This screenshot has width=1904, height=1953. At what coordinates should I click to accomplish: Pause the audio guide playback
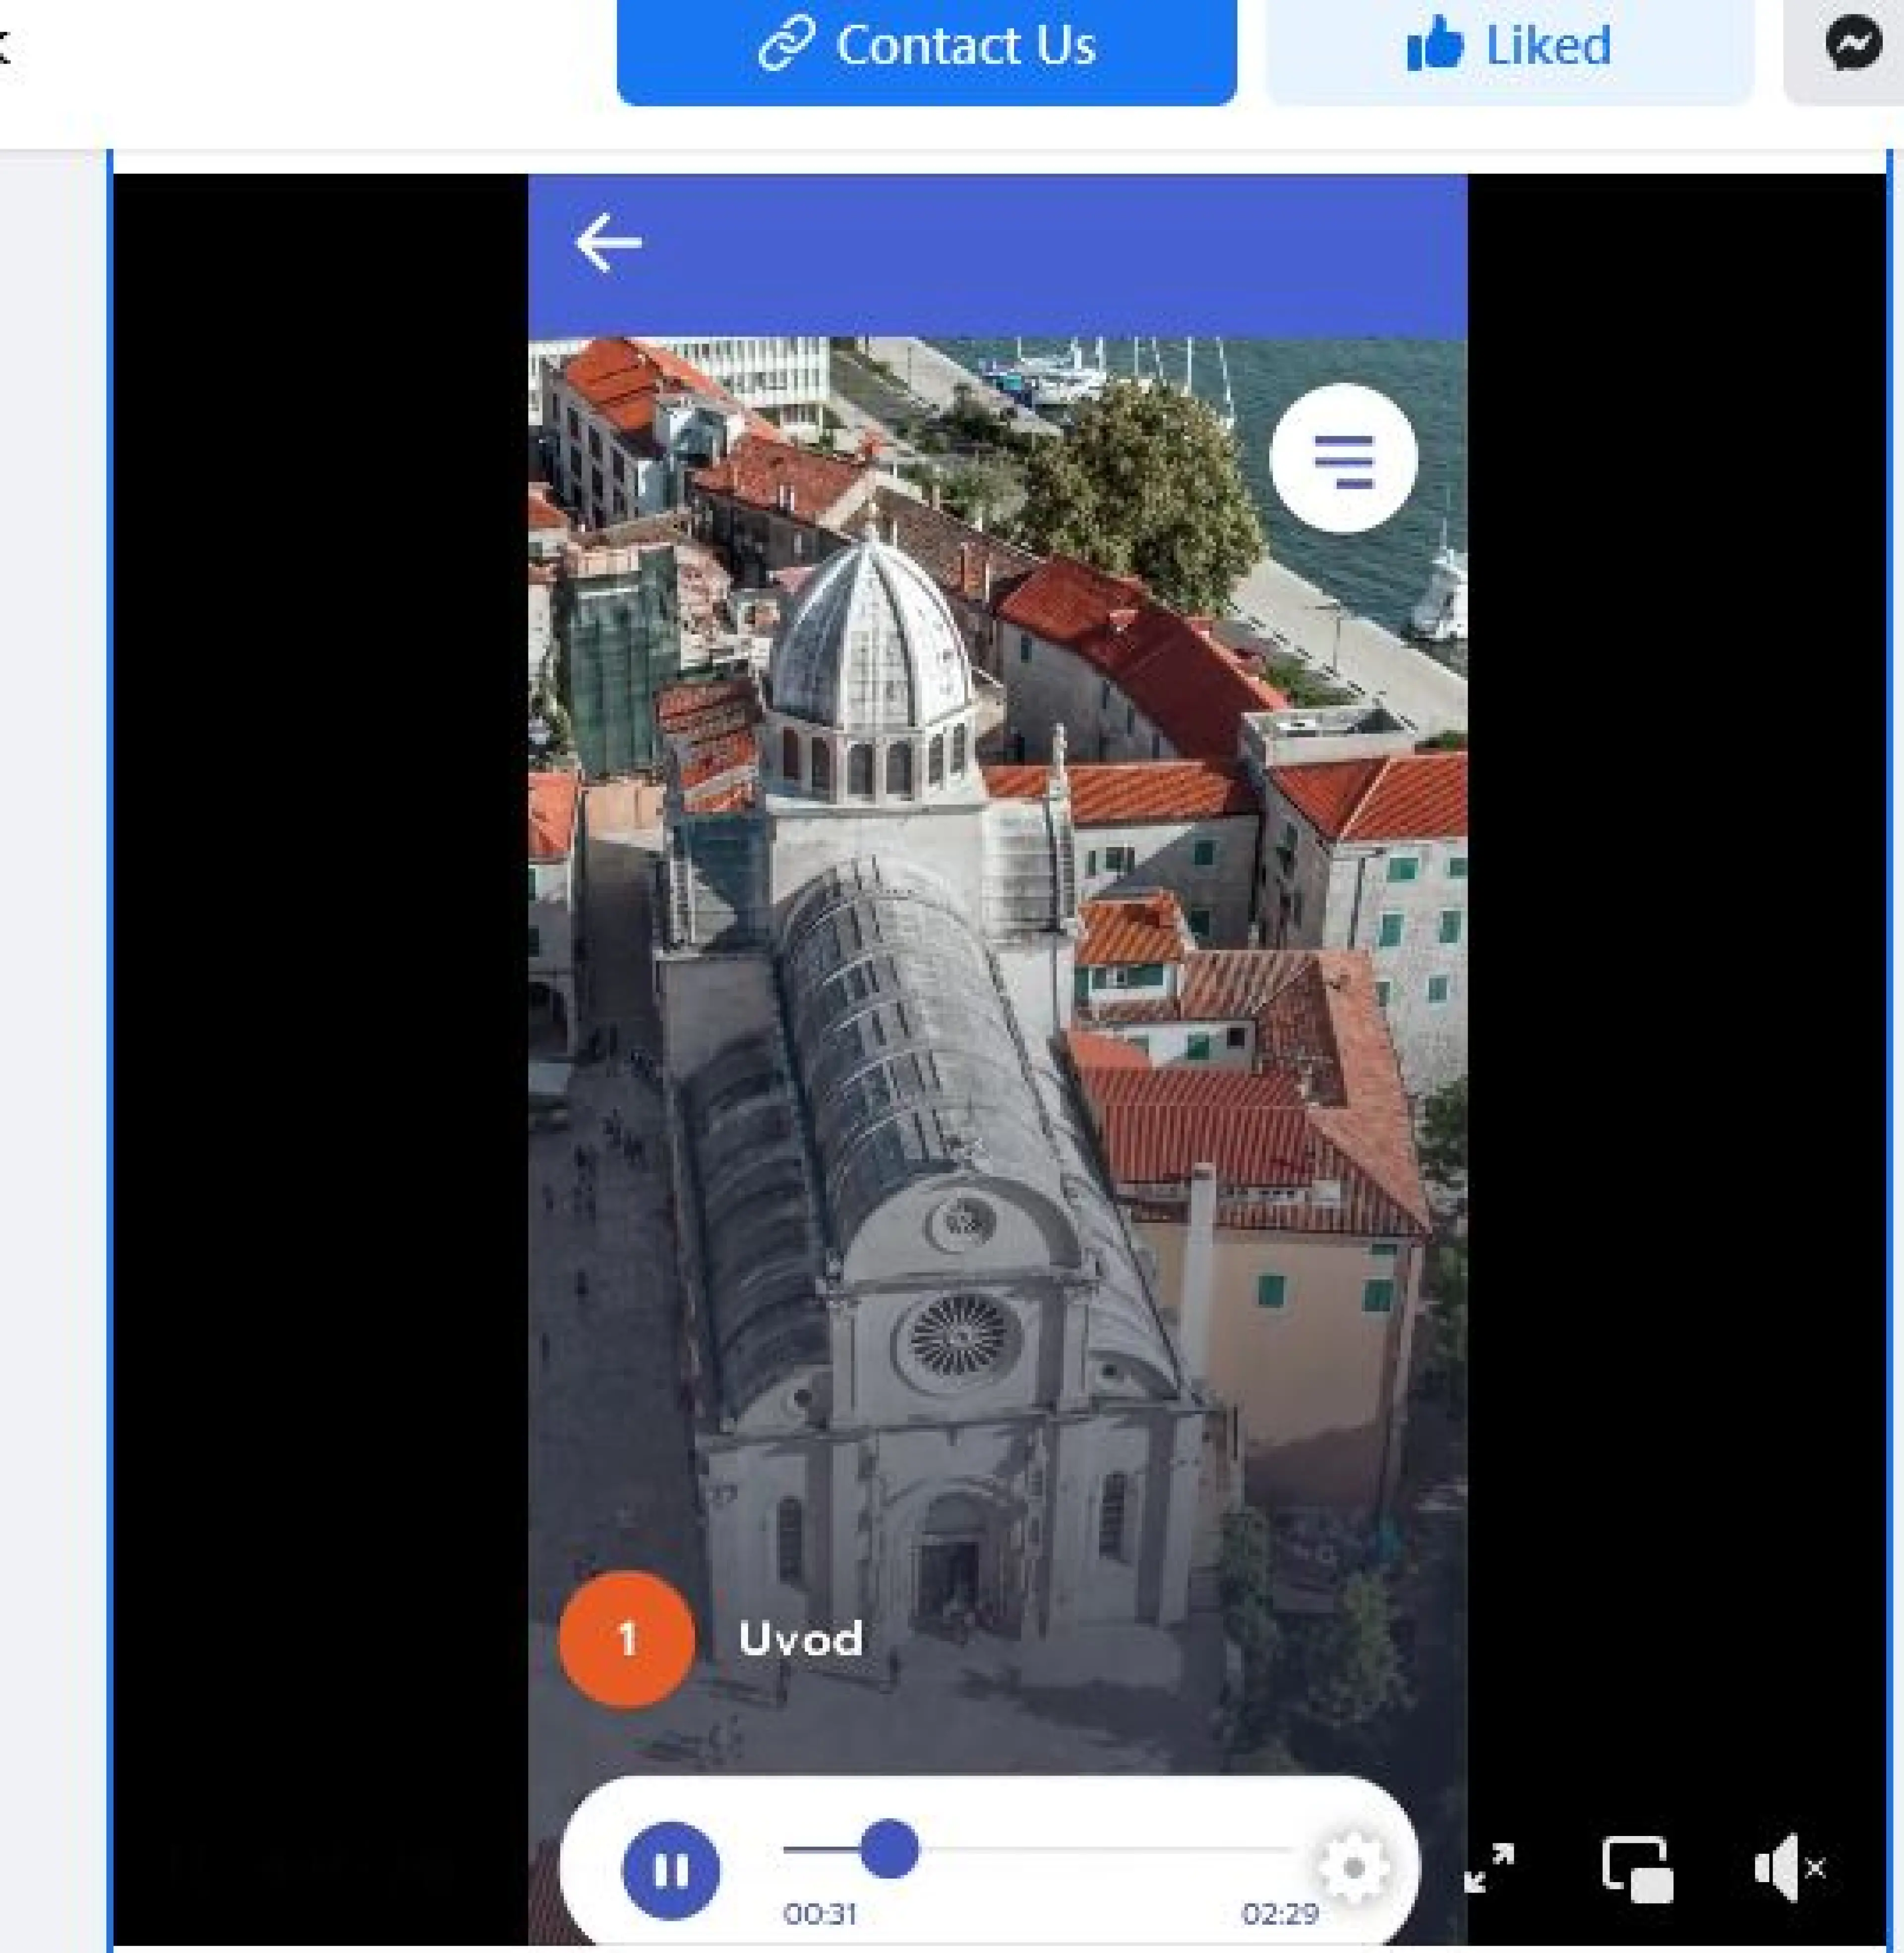pyautogui.click(x=670, y=1870)
